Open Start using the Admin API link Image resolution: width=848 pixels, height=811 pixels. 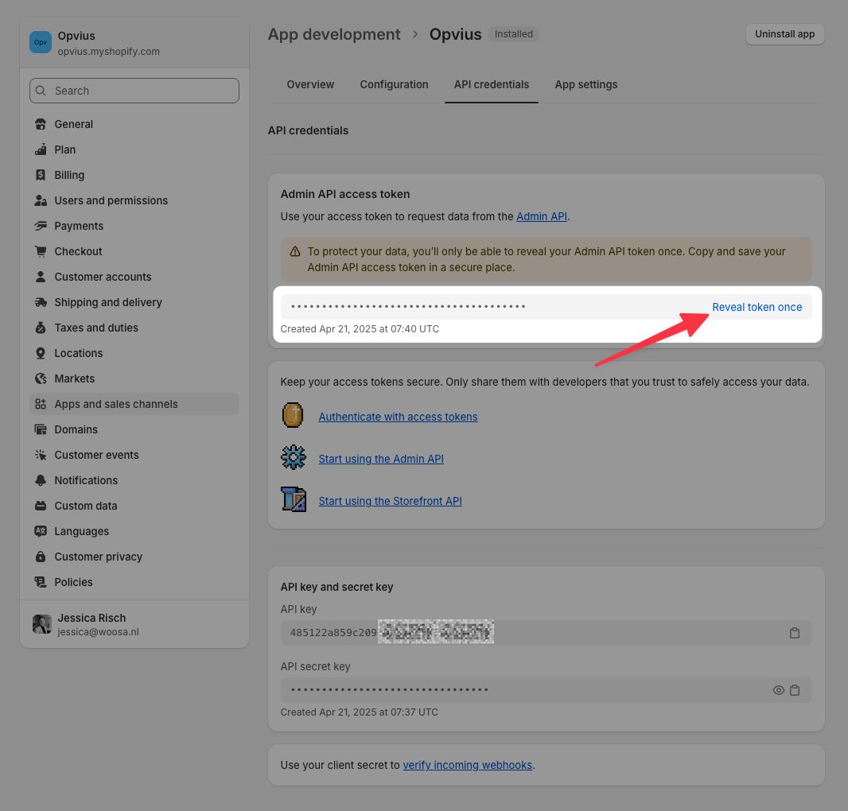(381, 459)
